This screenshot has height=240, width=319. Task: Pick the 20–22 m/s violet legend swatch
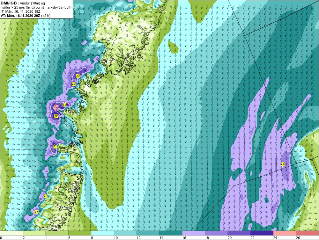[x=239, y=233]
